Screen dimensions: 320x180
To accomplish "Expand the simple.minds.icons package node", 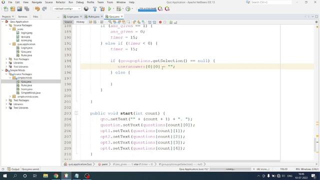I will (x=10, y=96).
